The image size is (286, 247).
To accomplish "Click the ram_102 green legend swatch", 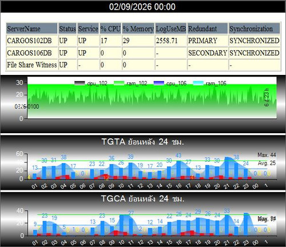I will tap(119, 83).
